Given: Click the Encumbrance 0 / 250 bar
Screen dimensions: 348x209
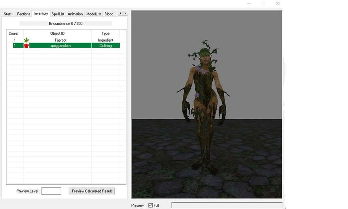Looking at the screenshot, I should click(66, 23).
